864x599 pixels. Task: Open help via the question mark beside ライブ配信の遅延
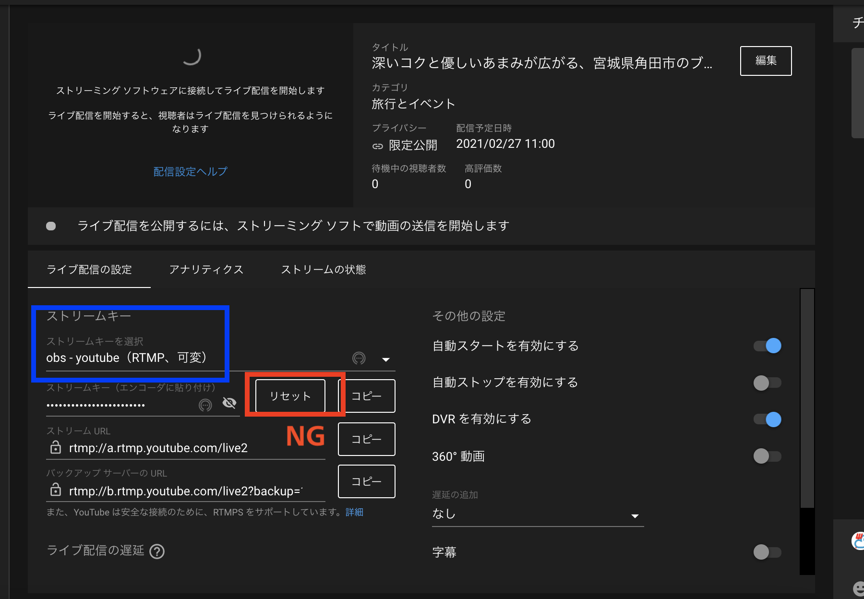[x=157, y=551]
